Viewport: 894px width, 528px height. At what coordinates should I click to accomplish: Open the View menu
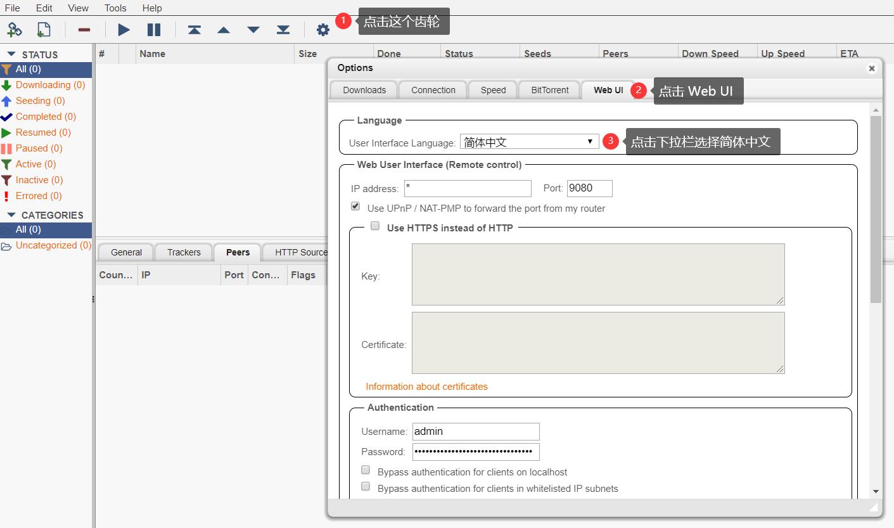79,8
